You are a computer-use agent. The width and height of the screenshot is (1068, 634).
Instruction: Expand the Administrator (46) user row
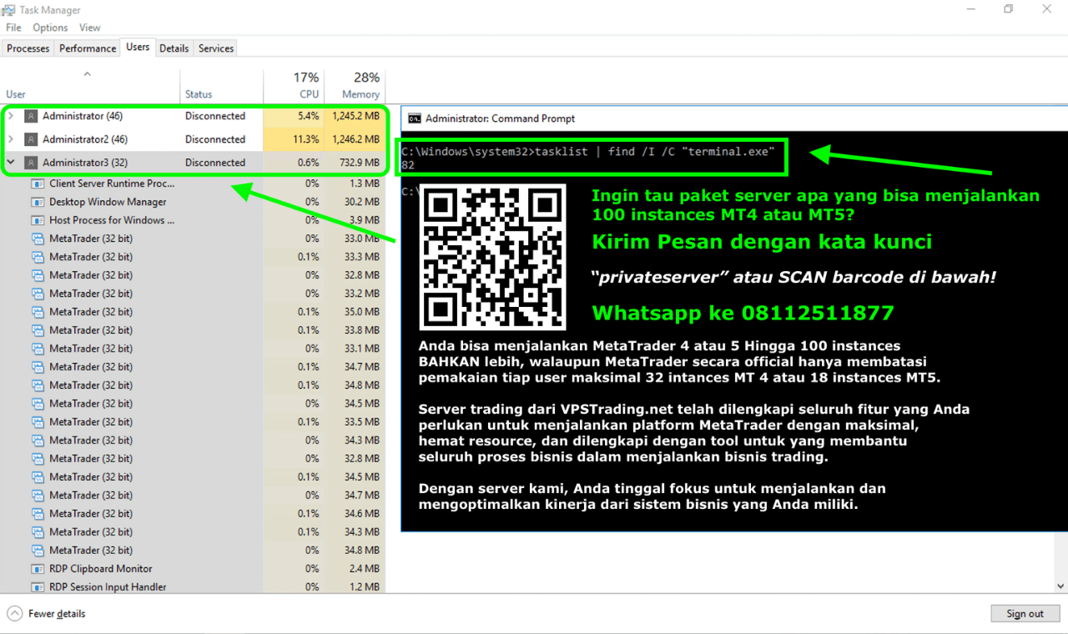(x=11, y=116)
